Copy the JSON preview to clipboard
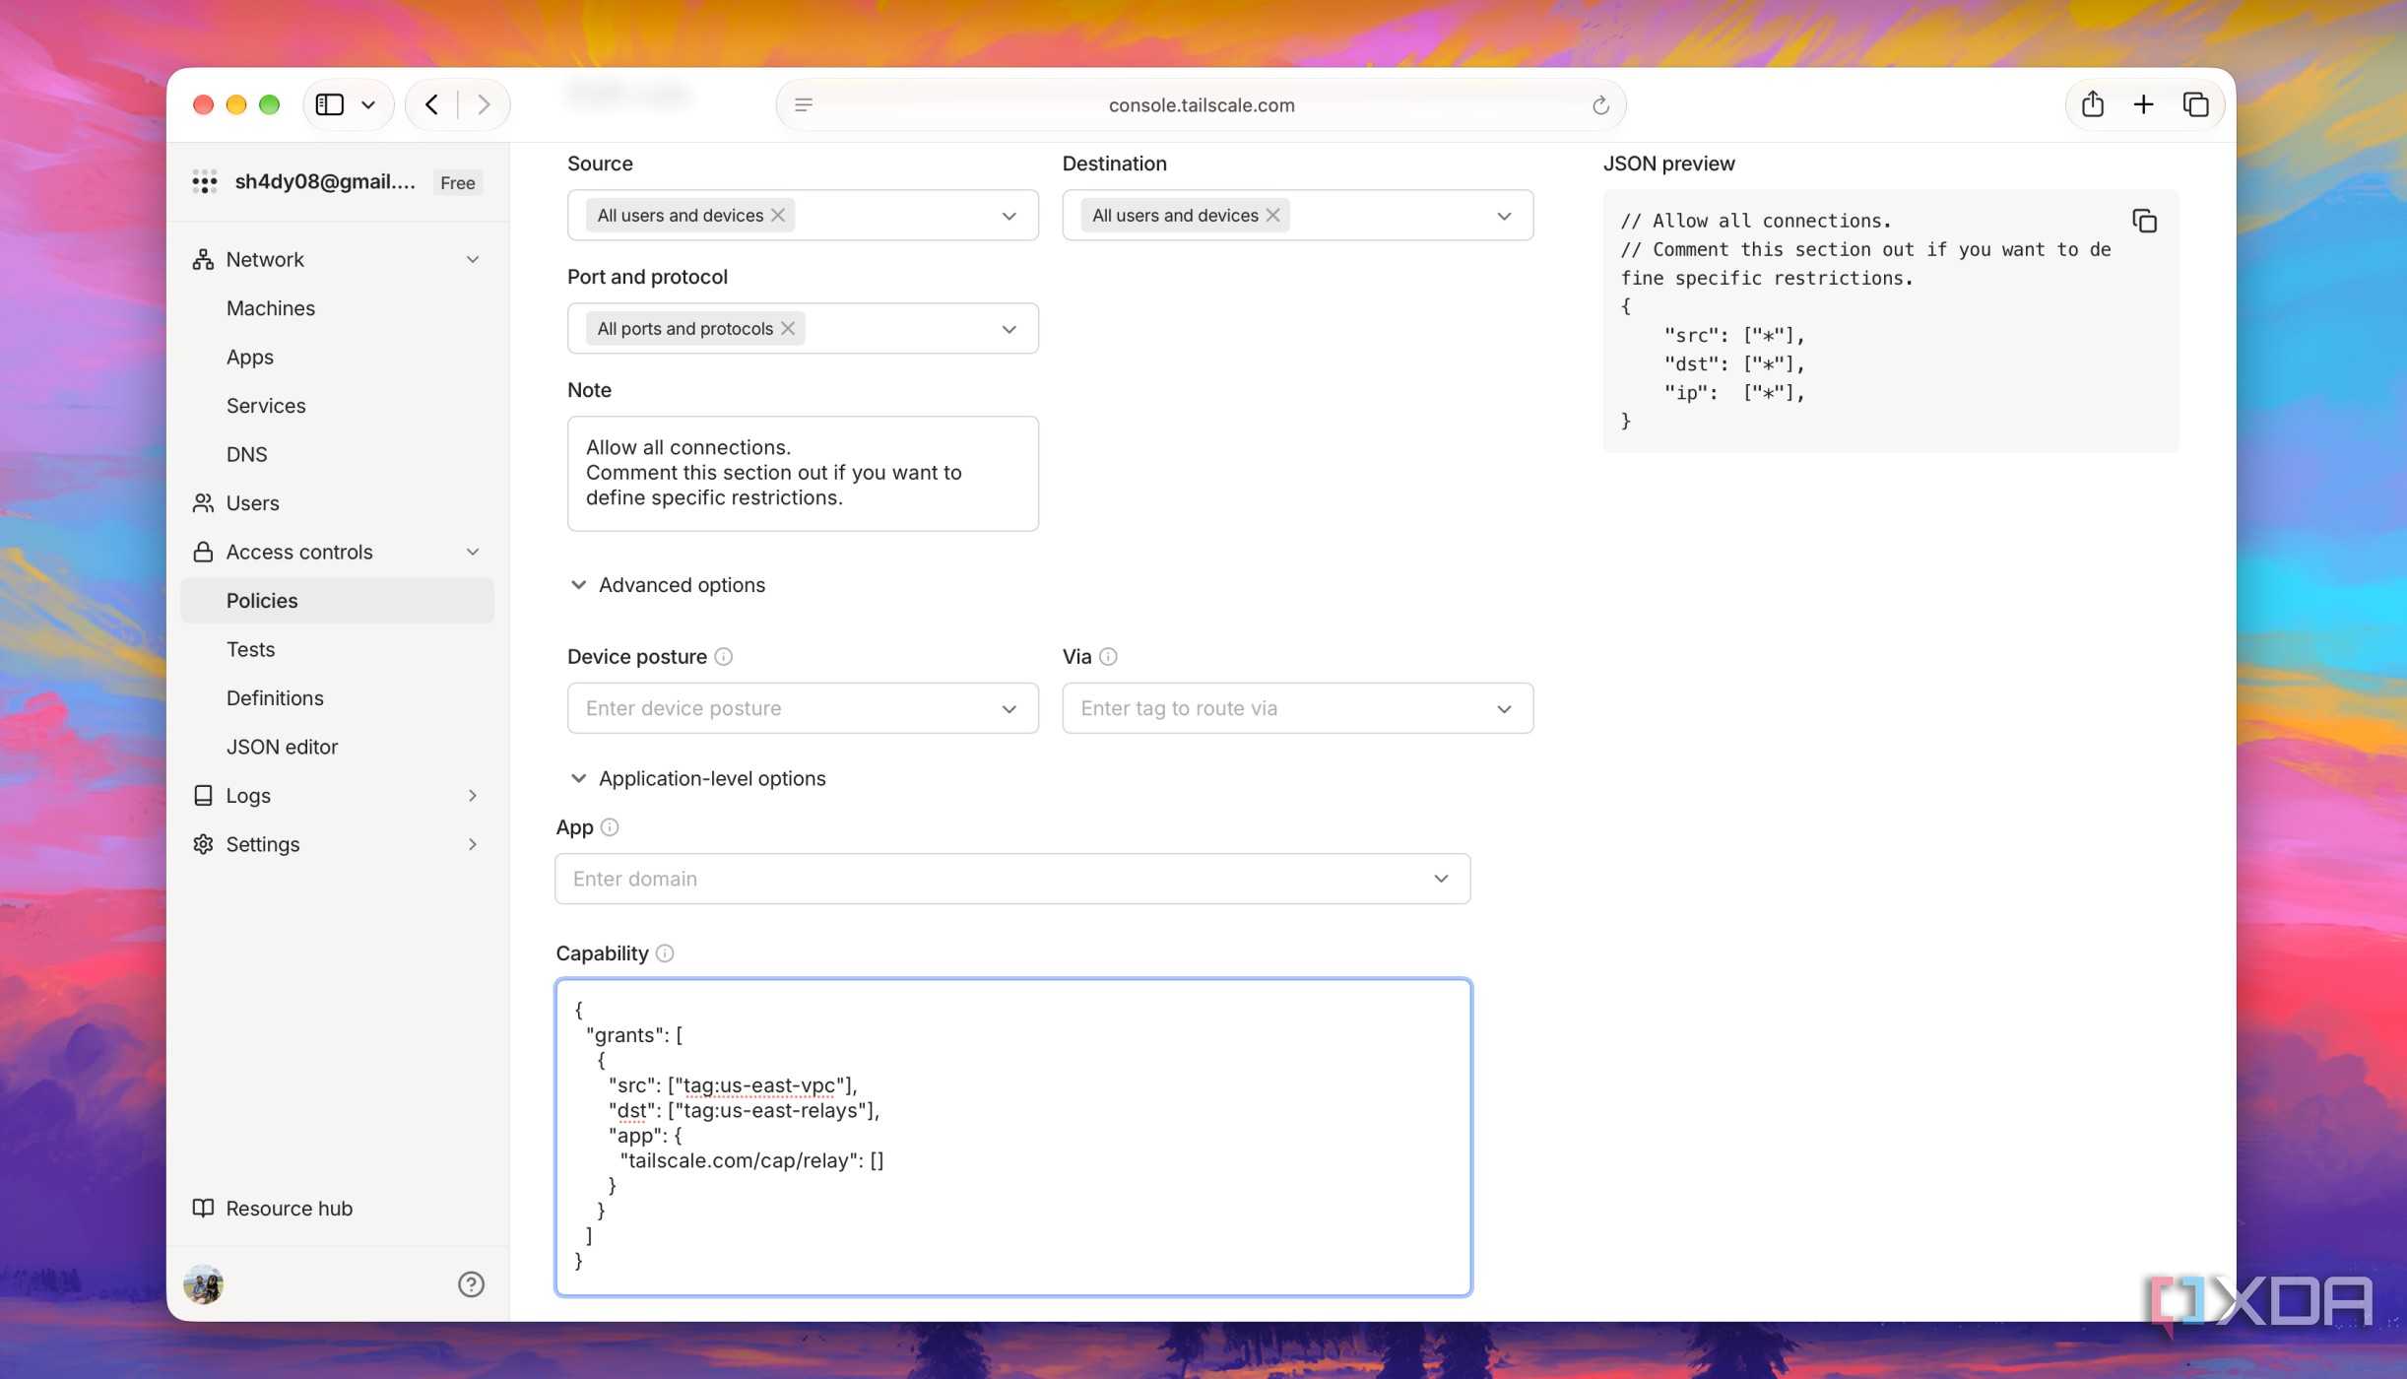 2144,221
